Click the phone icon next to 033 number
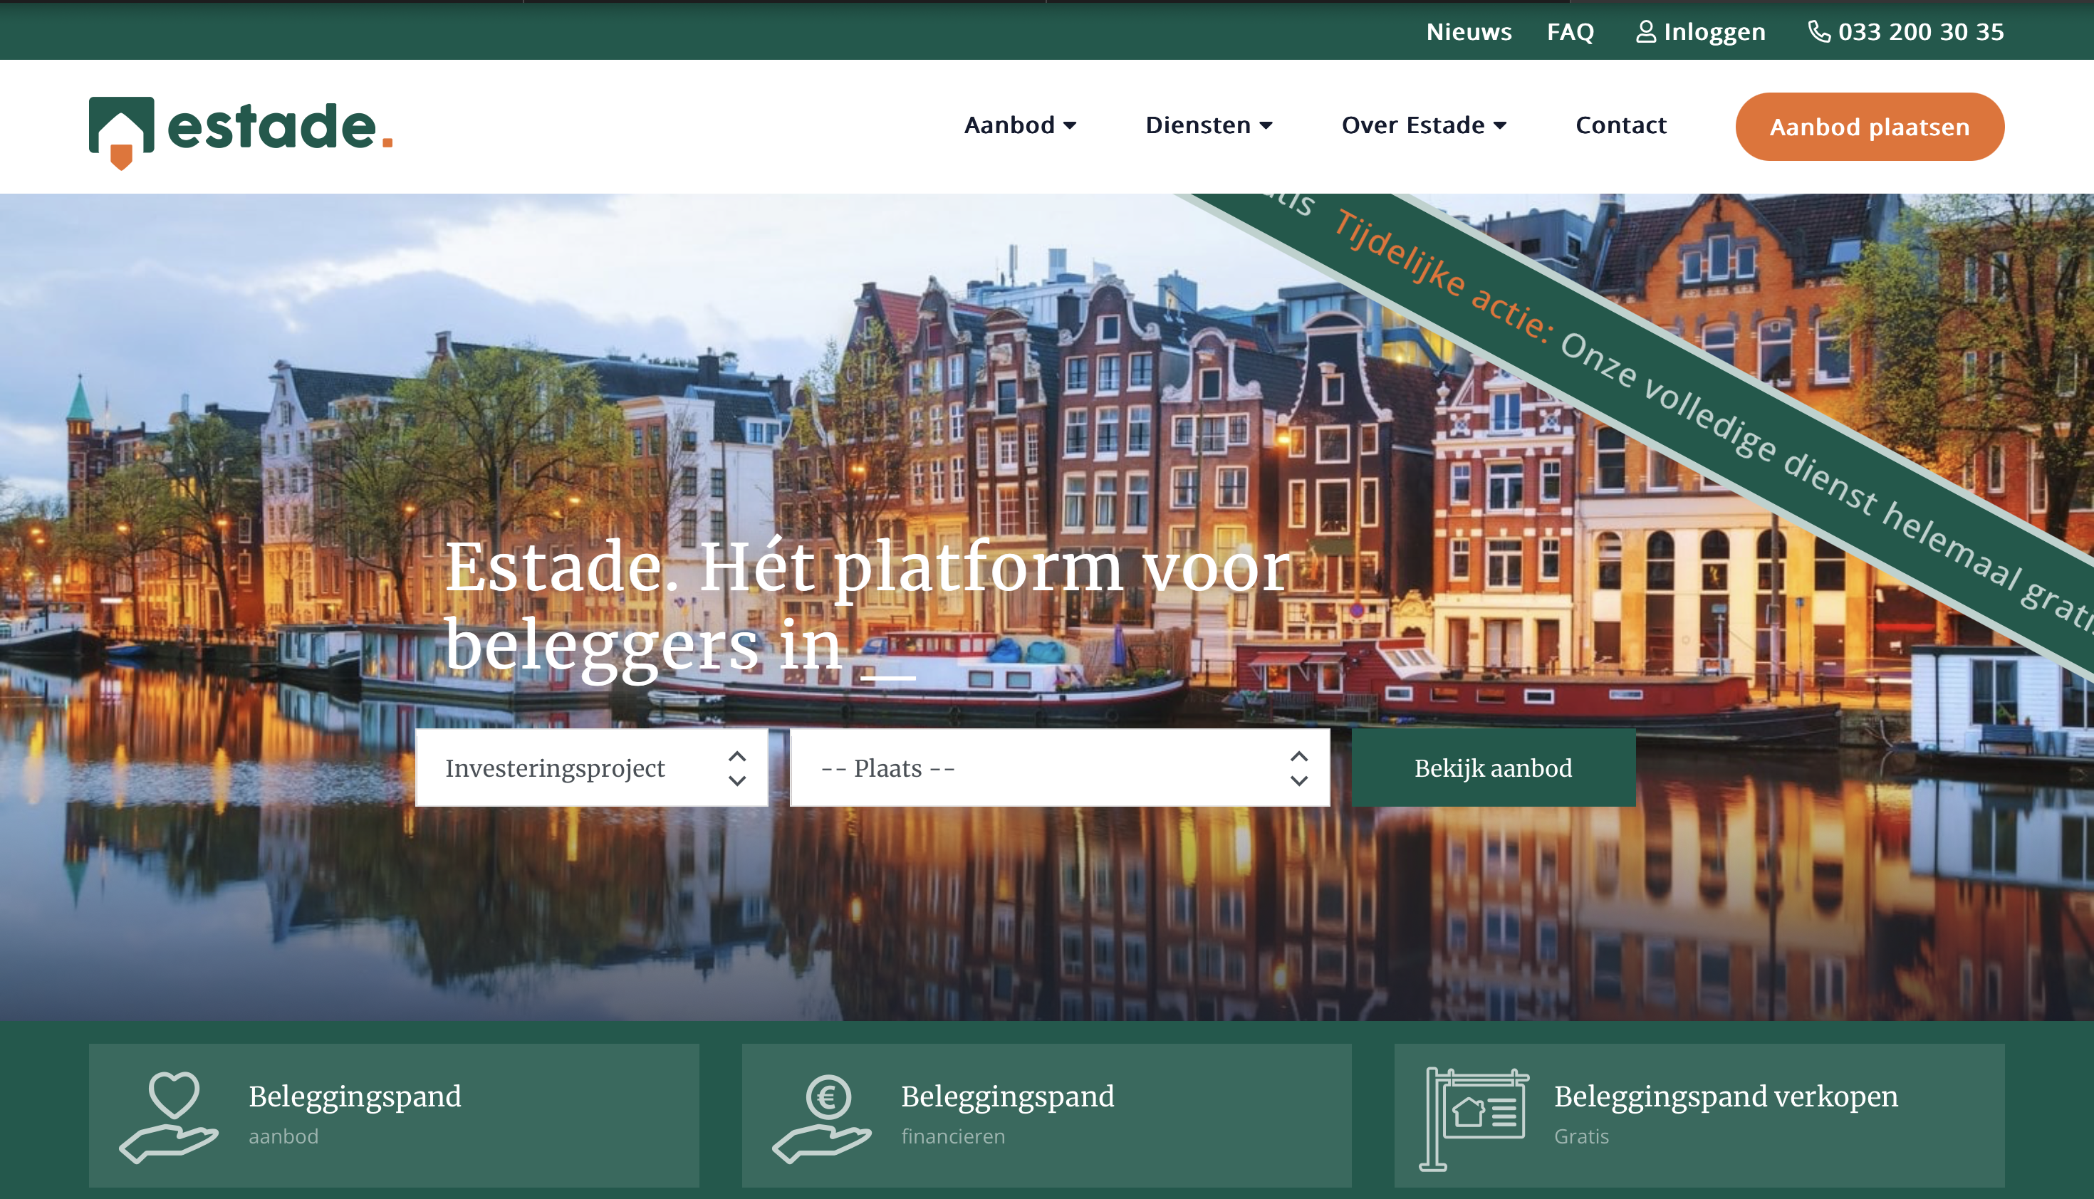The width and height of the screenshot is (2094, 1199). coord(1819,31)
